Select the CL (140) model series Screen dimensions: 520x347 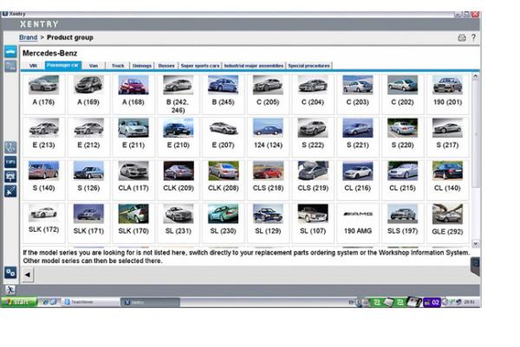(x=447, y=180)
